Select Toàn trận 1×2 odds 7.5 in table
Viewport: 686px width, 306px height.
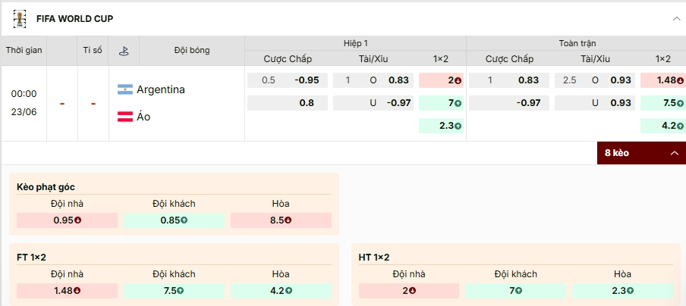pos(663,103)
